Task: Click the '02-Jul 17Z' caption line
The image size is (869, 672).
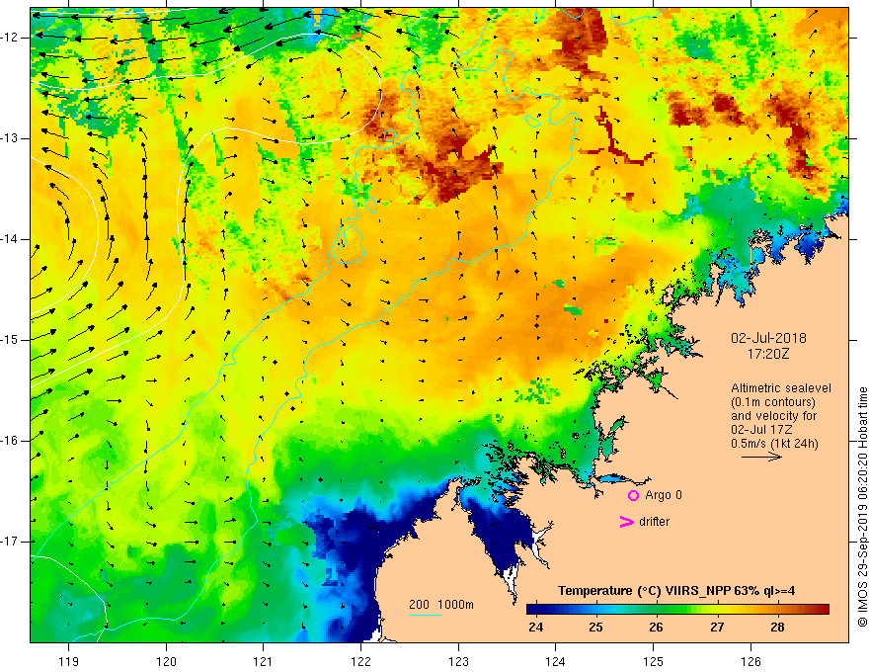Action: (x=761, y=430)
